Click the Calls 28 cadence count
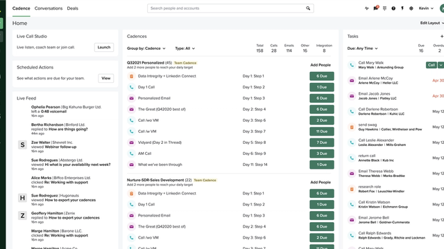 tap(273, 48)
